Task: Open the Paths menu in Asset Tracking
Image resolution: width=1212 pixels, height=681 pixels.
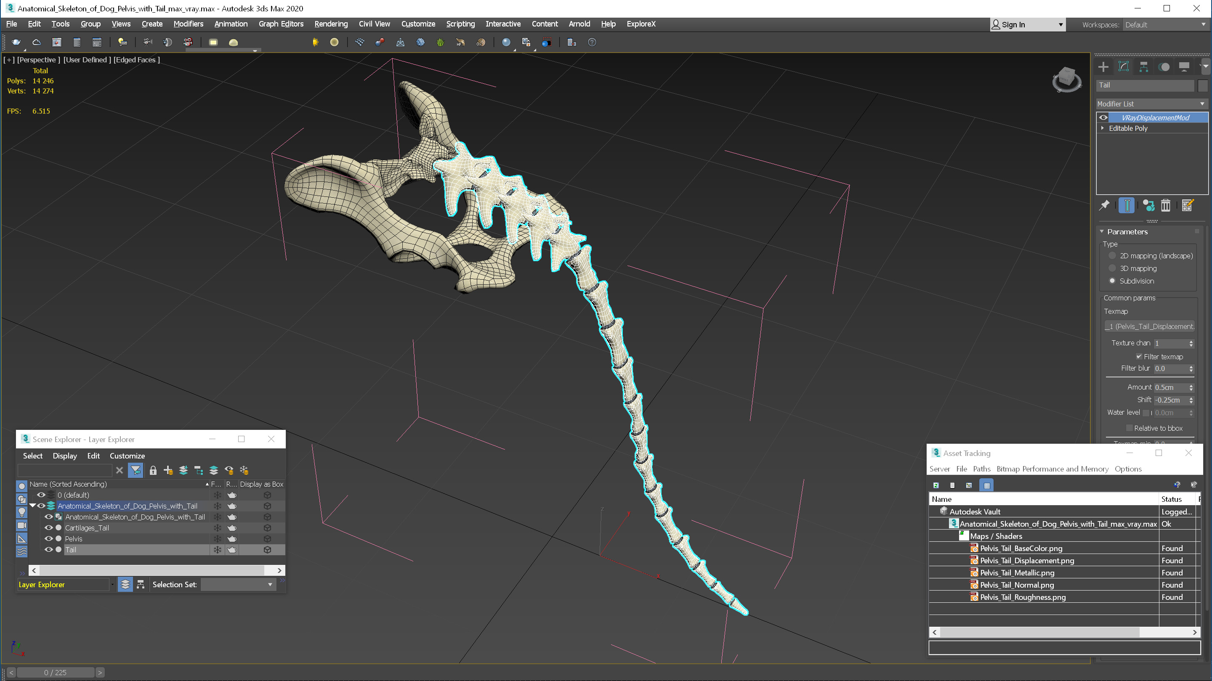Action: (981, 469)
